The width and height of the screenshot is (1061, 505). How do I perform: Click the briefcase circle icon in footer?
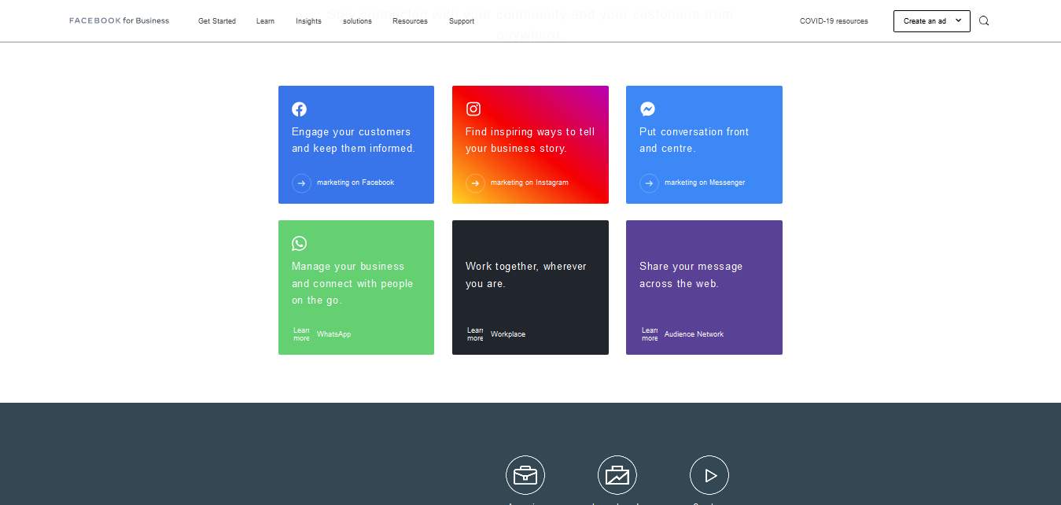(525, 475)
